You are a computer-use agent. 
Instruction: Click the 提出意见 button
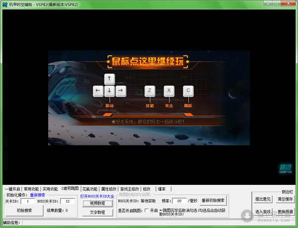click(263, 199)
